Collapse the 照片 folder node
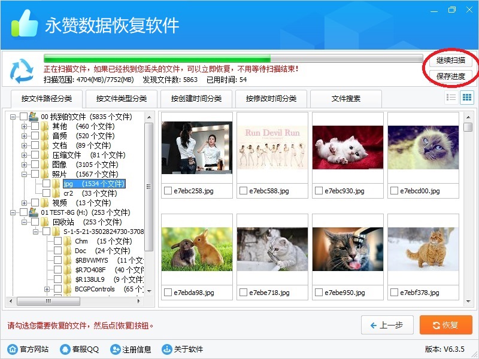The width and height of the screenshot is (479, 359). pos(25,174)
